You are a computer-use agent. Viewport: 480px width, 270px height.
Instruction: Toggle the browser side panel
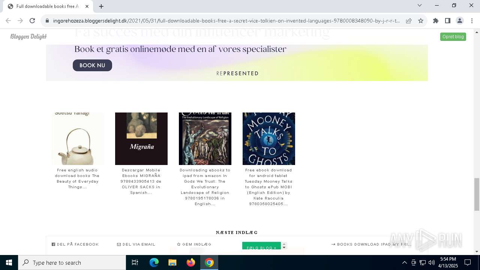(448, 21)
